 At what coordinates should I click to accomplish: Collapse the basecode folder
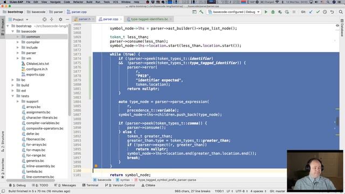click(13, 31)
